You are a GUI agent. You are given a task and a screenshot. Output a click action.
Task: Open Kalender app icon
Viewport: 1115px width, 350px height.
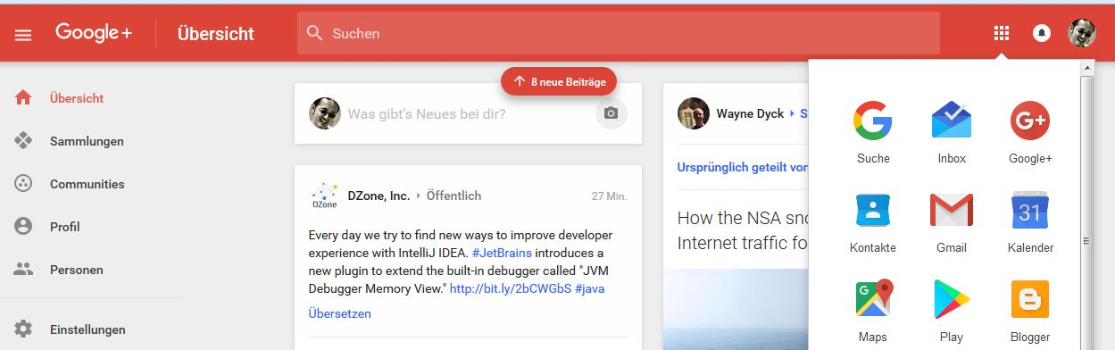(x=1030, y=210)
